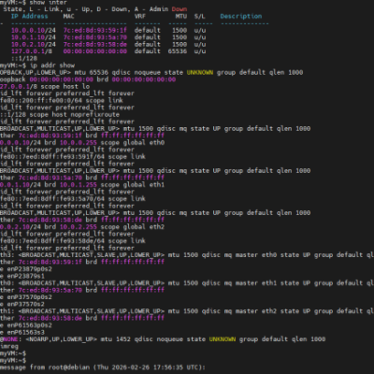Select the IP Address column header
374x374 pixels.
pyautogui.click(x=30, y=16)
